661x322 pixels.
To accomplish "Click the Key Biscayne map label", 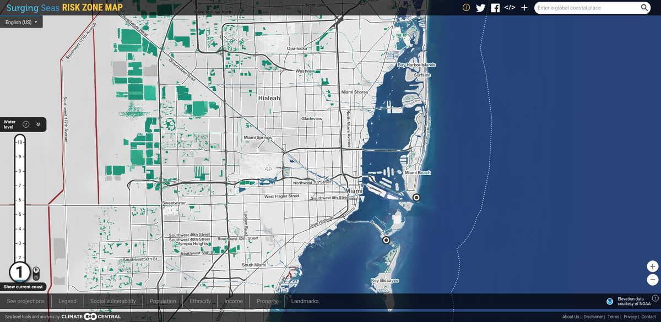I will 384,281.
